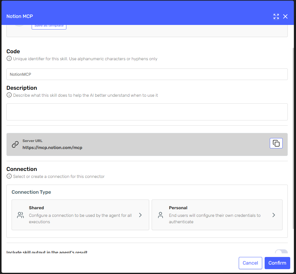Click the link icon next to Server URL

(15, 144)
